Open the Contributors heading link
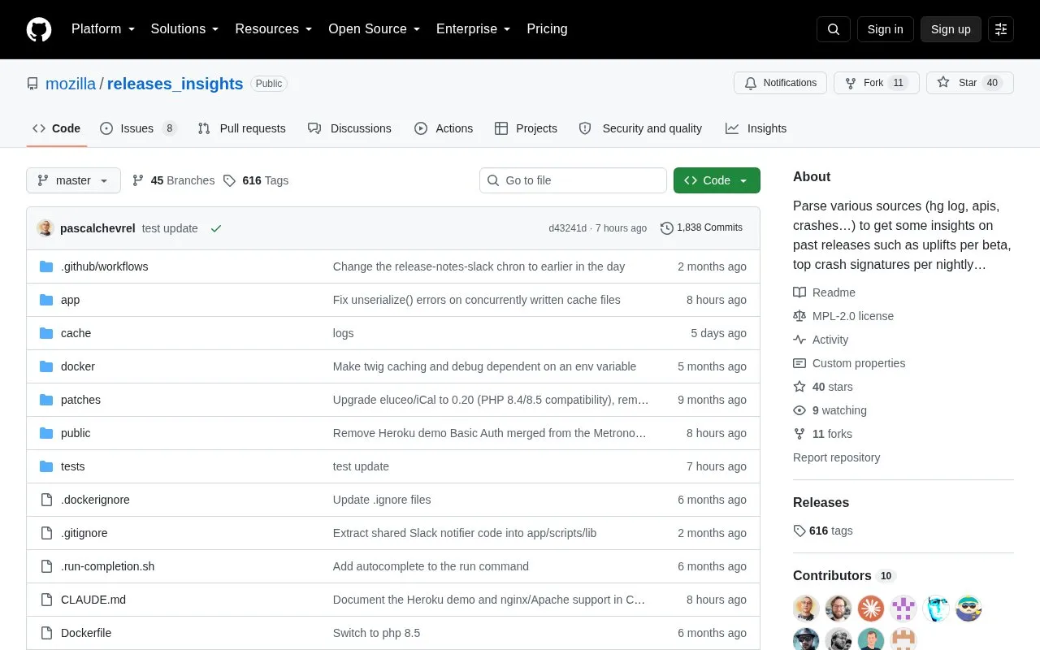The width and height of the screenshot is (1040, 650). 843,575
